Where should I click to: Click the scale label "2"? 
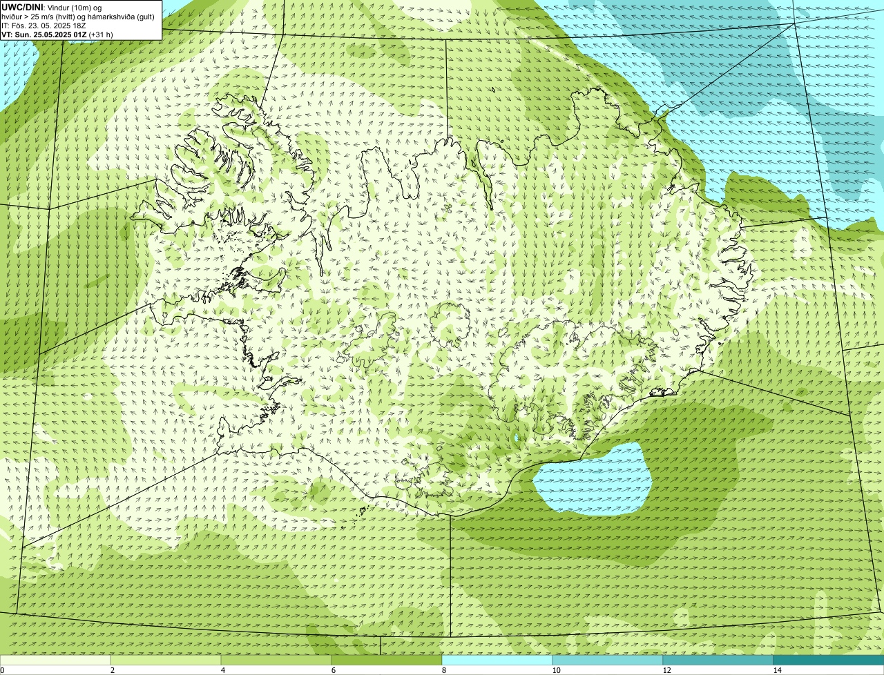tap(112, 670)
